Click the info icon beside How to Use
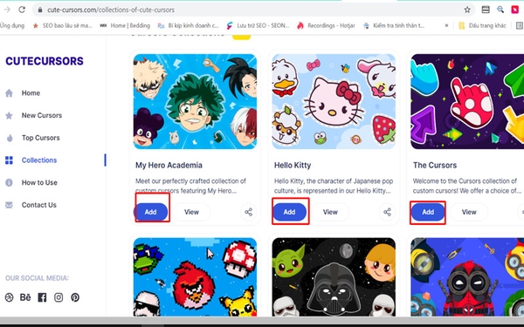The image size is (524, 327). tap(9, 182)
